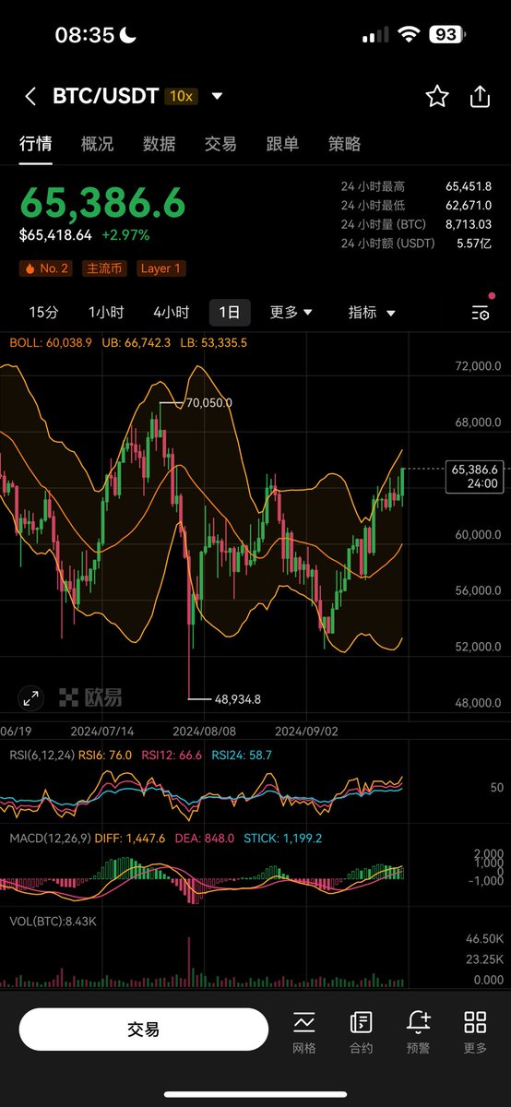The image size is (511, 1107).
Task: Tap the 24 小时最高 value 65,451.8
Action: pos(468,185)
